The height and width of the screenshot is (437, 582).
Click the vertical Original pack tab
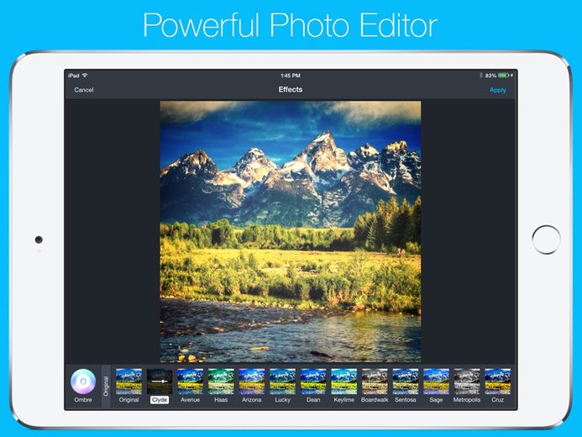pyautogui.click(x=106, y=386)
